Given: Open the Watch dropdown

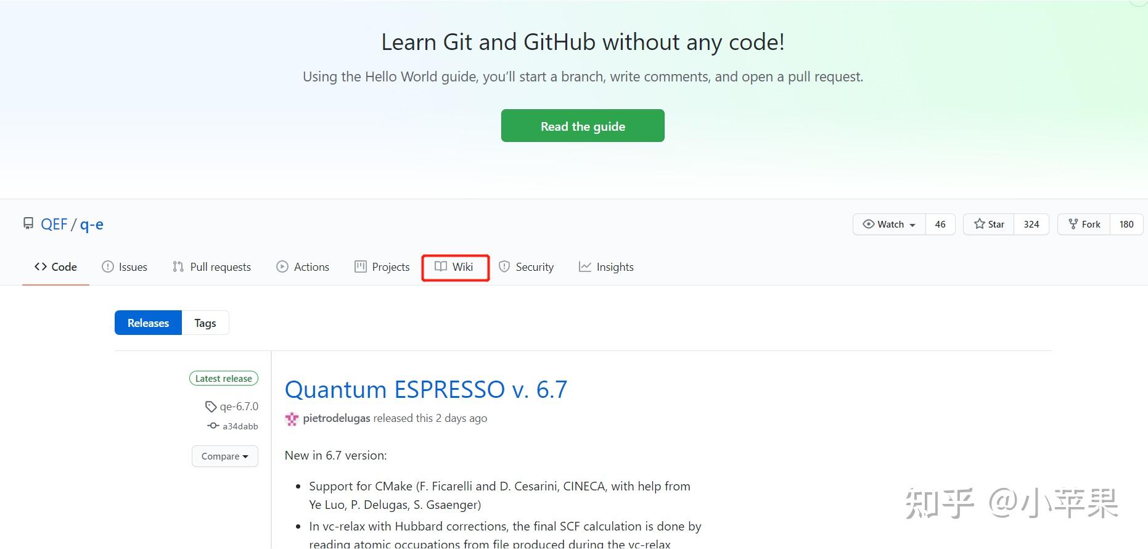Looking at the screenshot, I should coord(889,224).
